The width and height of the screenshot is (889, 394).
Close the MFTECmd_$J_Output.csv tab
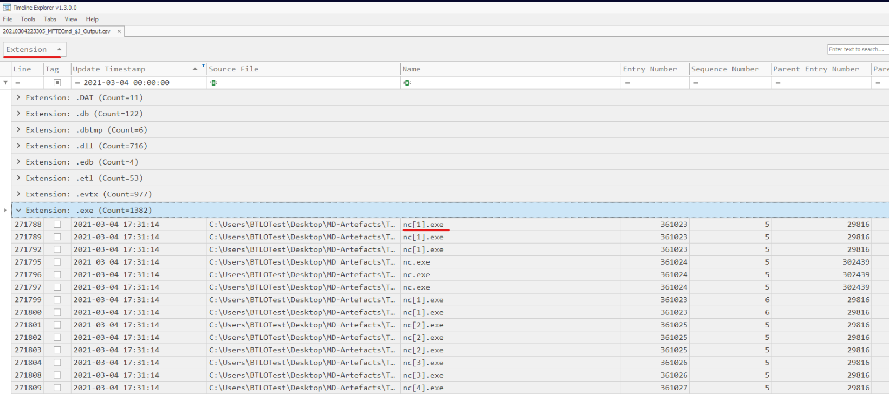119,31
